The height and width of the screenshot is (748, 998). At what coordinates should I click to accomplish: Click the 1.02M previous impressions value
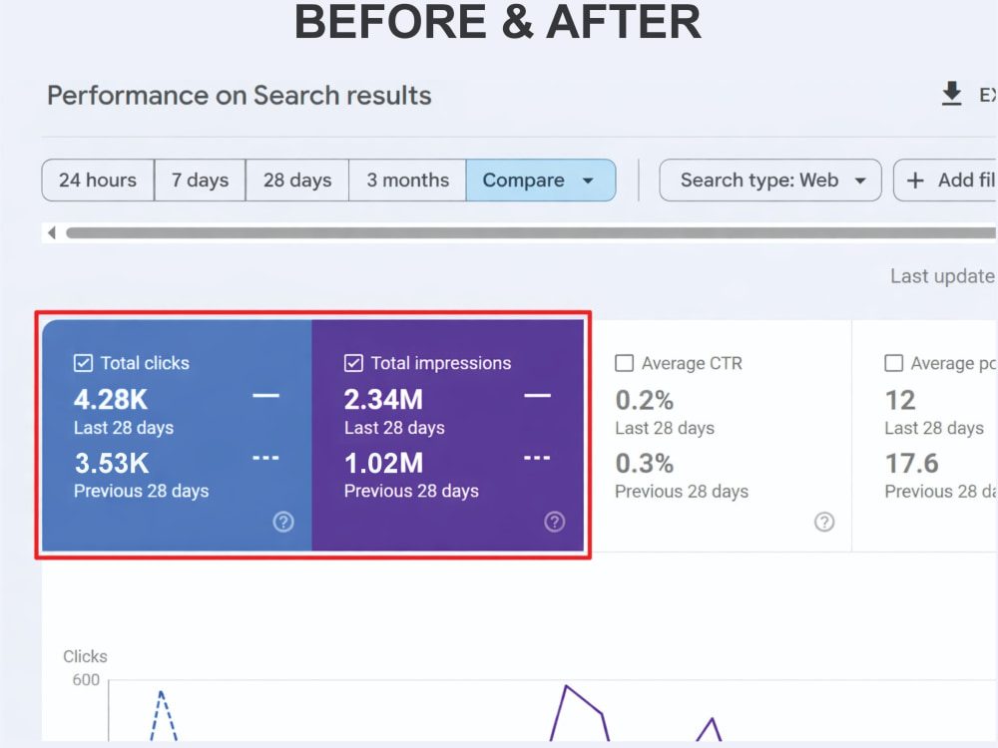point(384,463)
